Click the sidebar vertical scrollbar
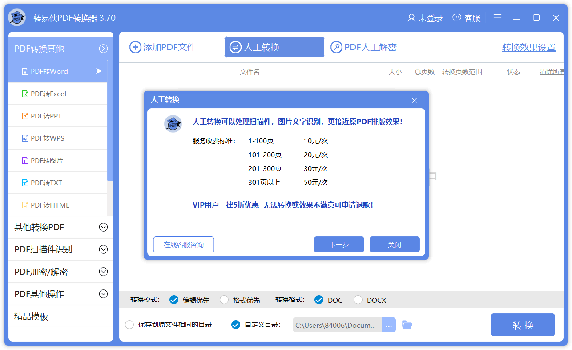This screenshot has width=572, height=350. tap(110, 120)
